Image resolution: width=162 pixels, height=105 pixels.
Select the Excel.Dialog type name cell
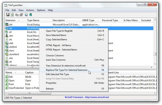pyautogui.click(x=33, y=25)
